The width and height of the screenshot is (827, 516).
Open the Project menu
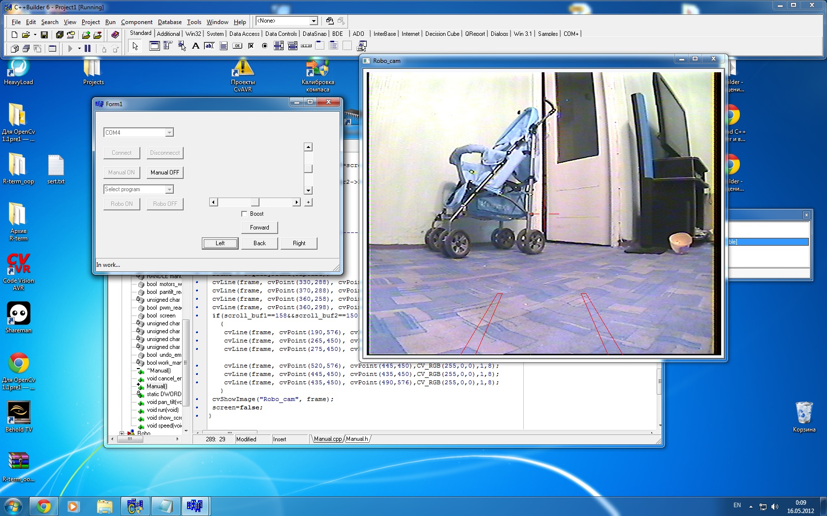91,22
